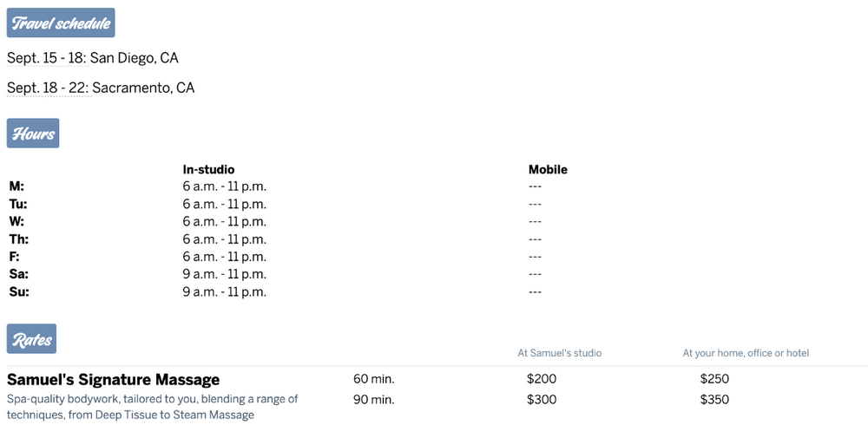
Task: Click the Su: day label
Action: [19, 291]
